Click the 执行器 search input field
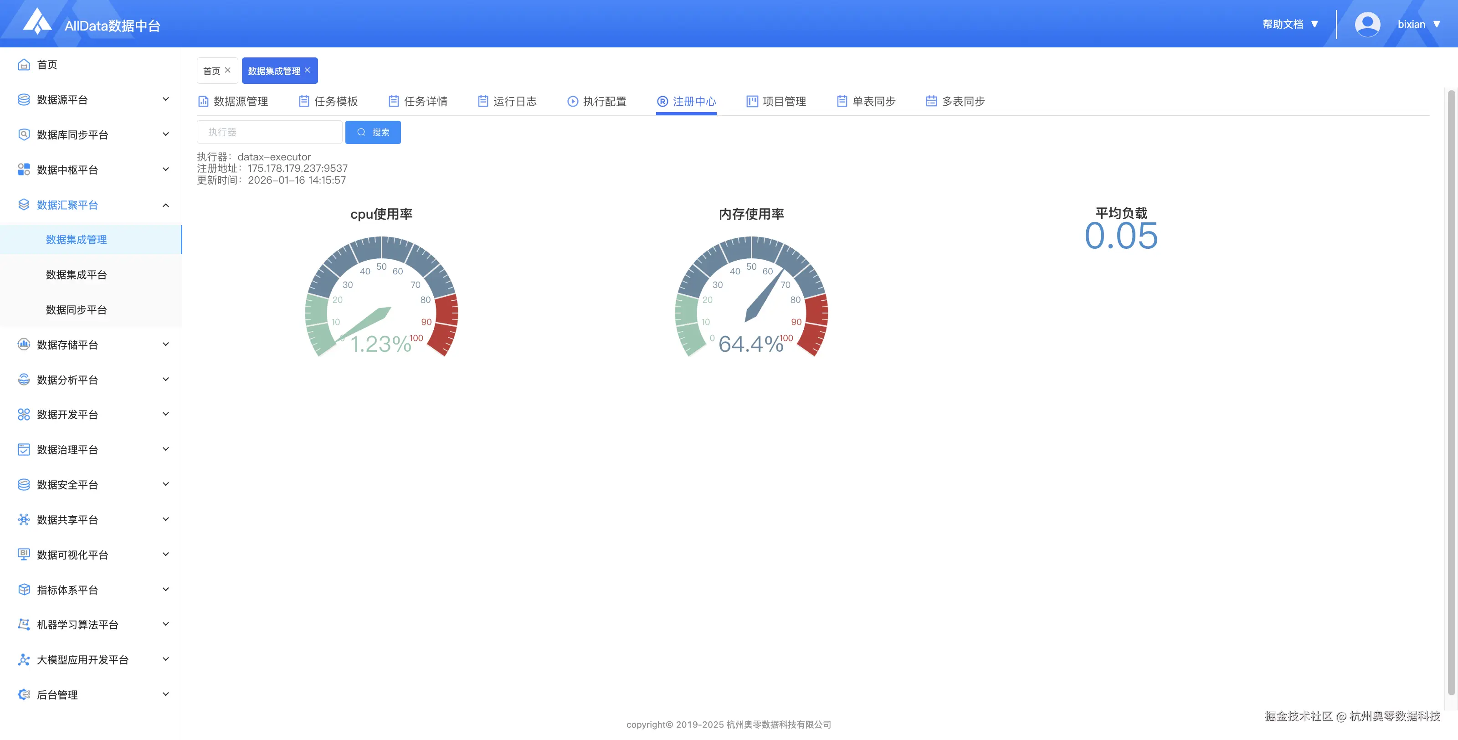Viewport: 1458px width, 740px height. 269,132
